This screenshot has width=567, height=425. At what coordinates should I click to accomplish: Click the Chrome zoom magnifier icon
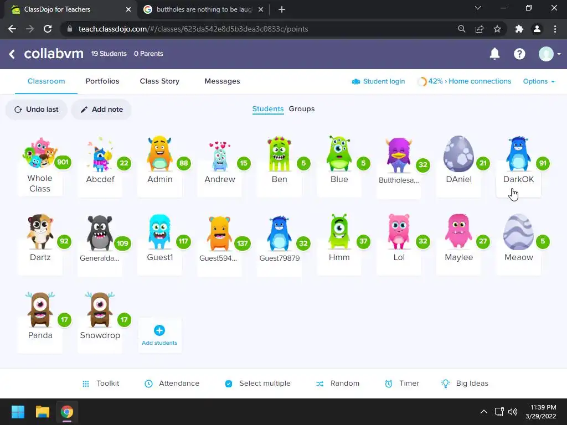coord(461,29)
